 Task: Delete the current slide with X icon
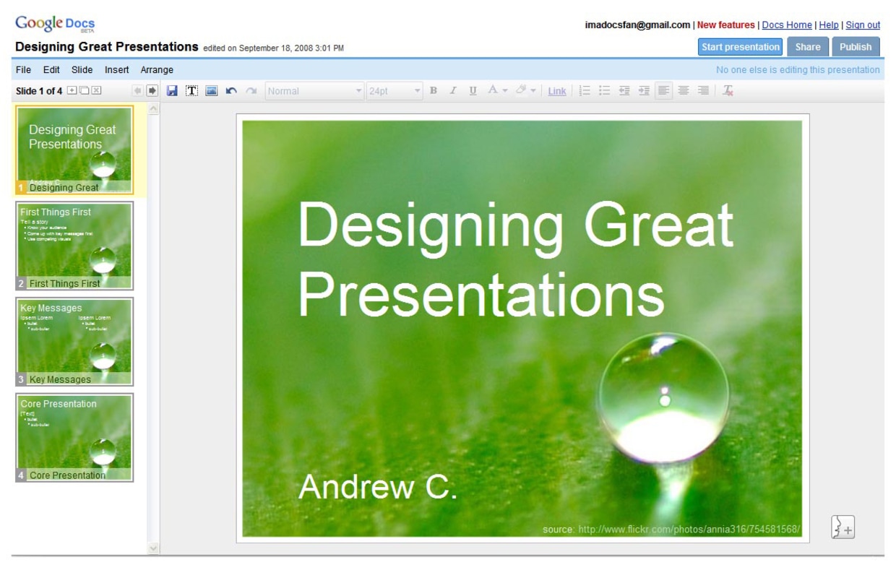(96, 91)
